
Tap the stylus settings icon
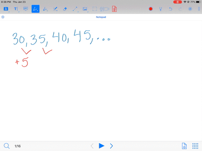point(161,9)
